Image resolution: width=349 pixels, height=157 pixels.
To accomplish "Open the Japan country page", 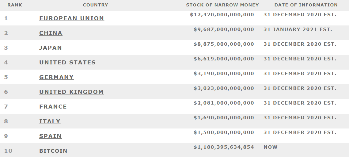I will (51, 48).
